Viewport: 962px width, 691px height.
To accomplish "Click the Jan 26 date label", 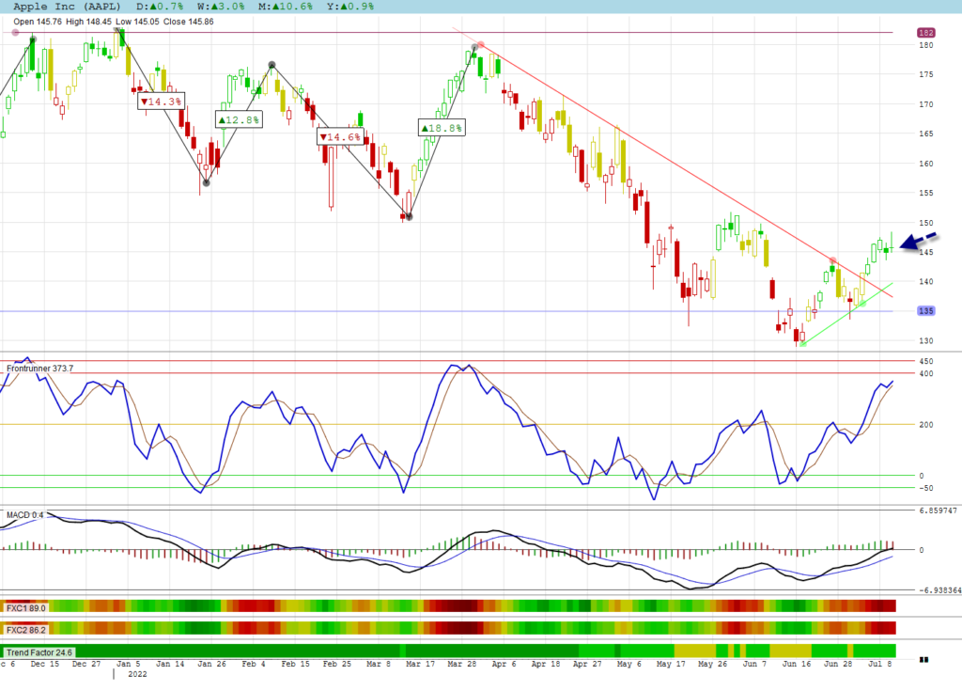I will 211,664.
